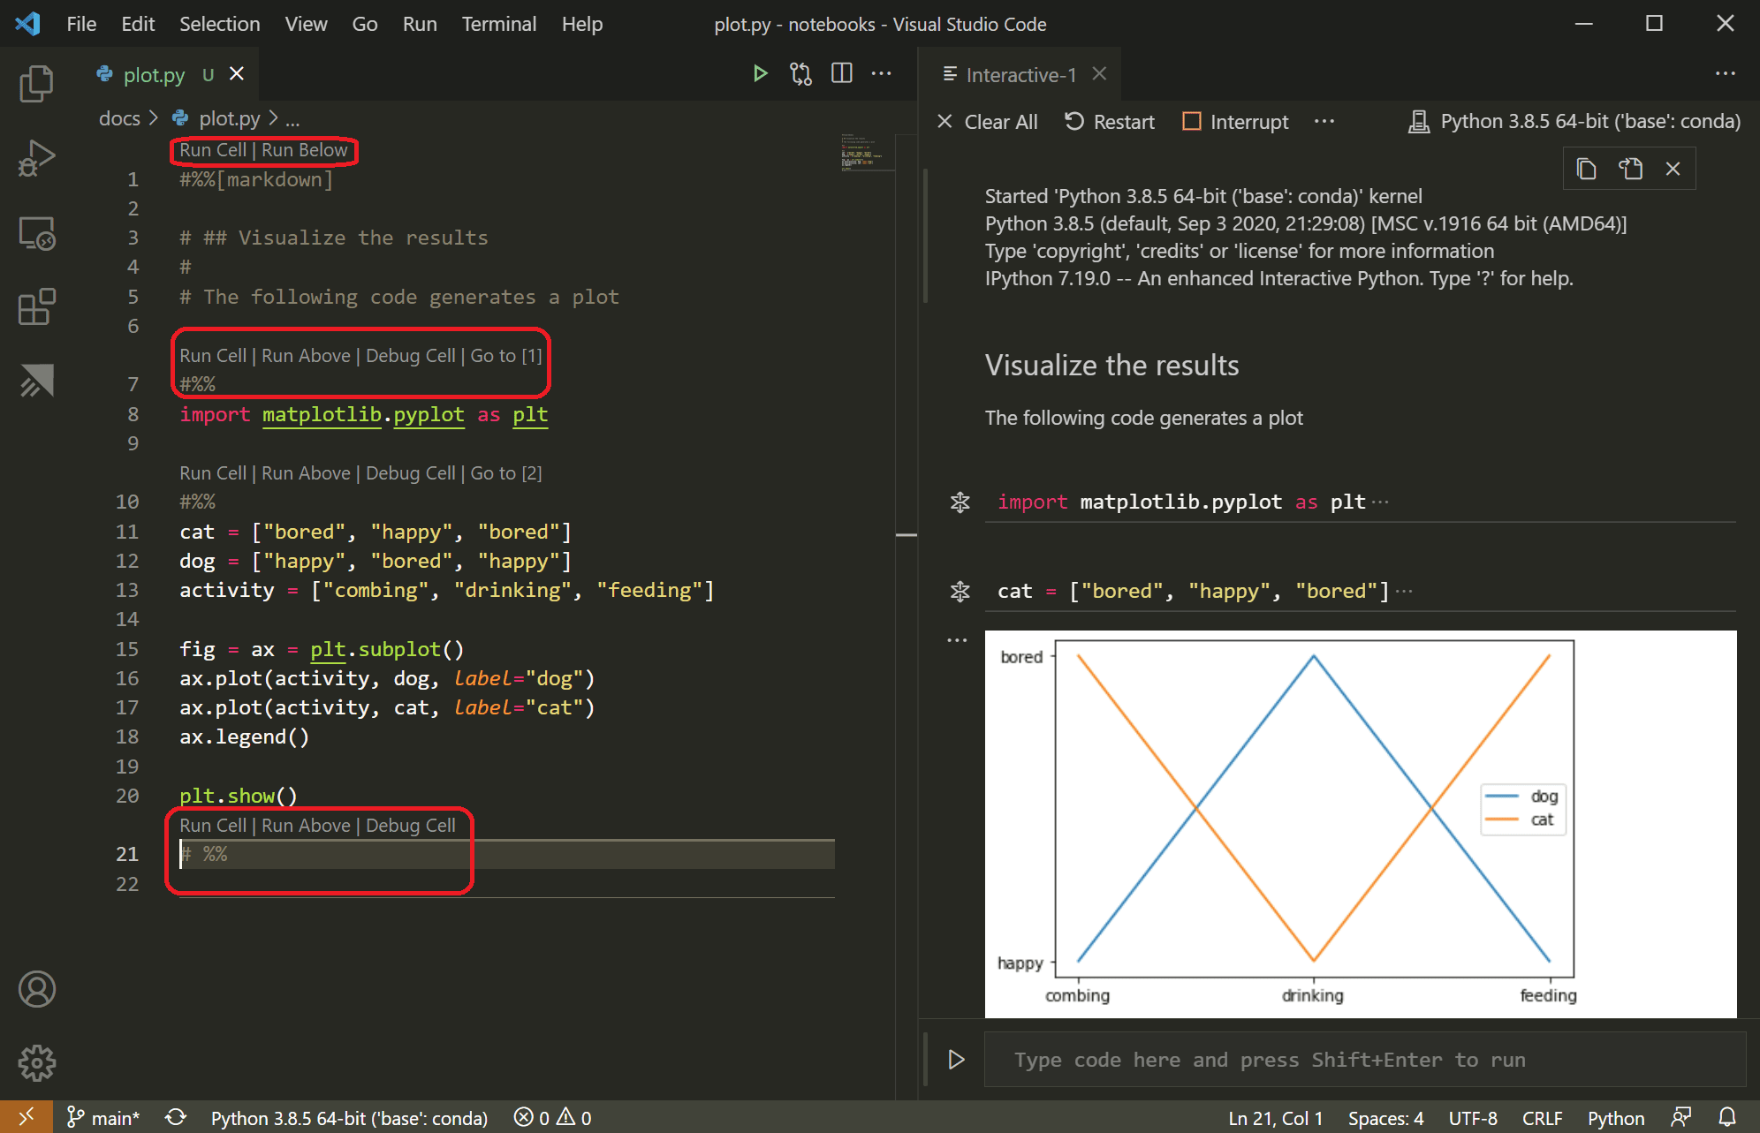Expand the ellipsis beside the plot output
Viewport: 1760px width, 1133px height.
957,640
